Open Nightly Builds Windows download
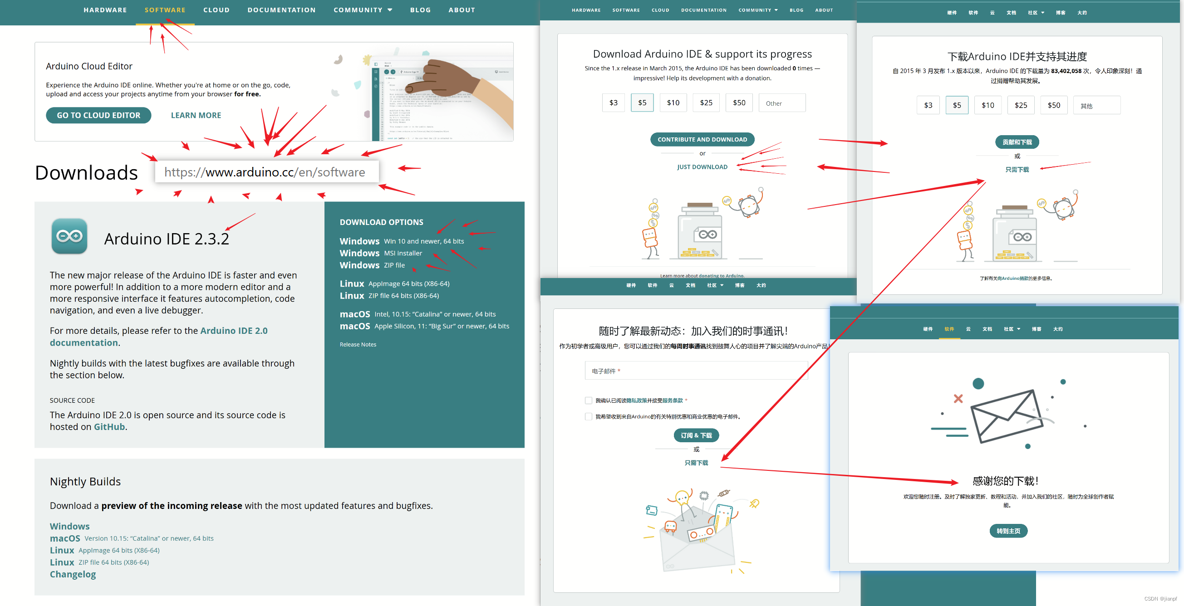Screen dimensions: 1184x606 (x=70, y=527)
